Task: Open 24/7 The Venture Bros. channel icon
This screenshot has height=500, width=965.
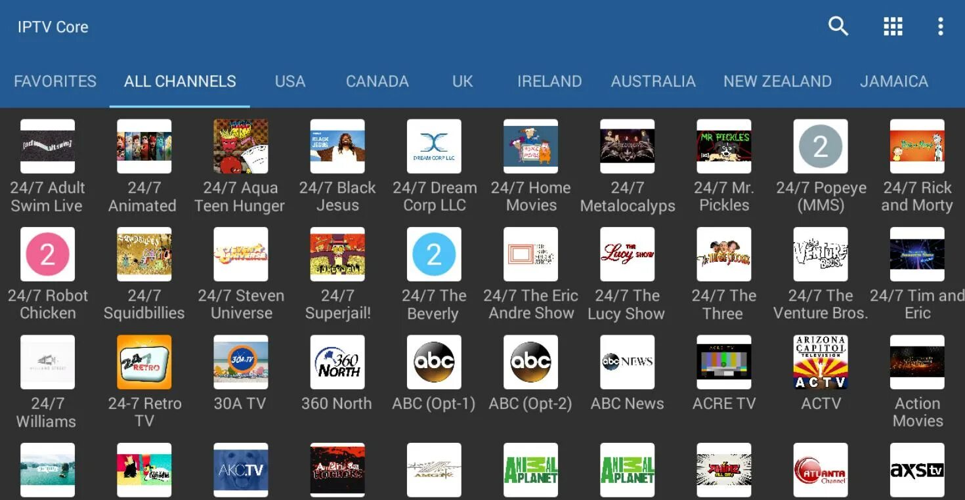Action: tap(821, 255)
